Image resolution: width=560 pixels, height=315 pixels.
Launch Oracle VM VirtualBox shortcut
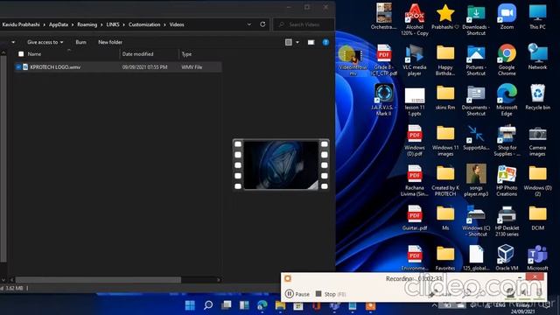[507, 257]
